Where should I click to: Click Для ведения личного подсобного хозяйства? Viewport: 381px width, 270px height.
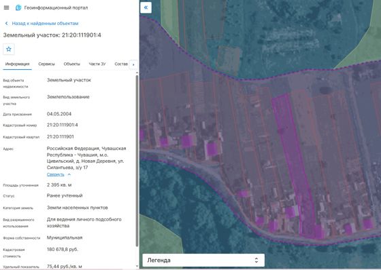(x=84, y=223)
